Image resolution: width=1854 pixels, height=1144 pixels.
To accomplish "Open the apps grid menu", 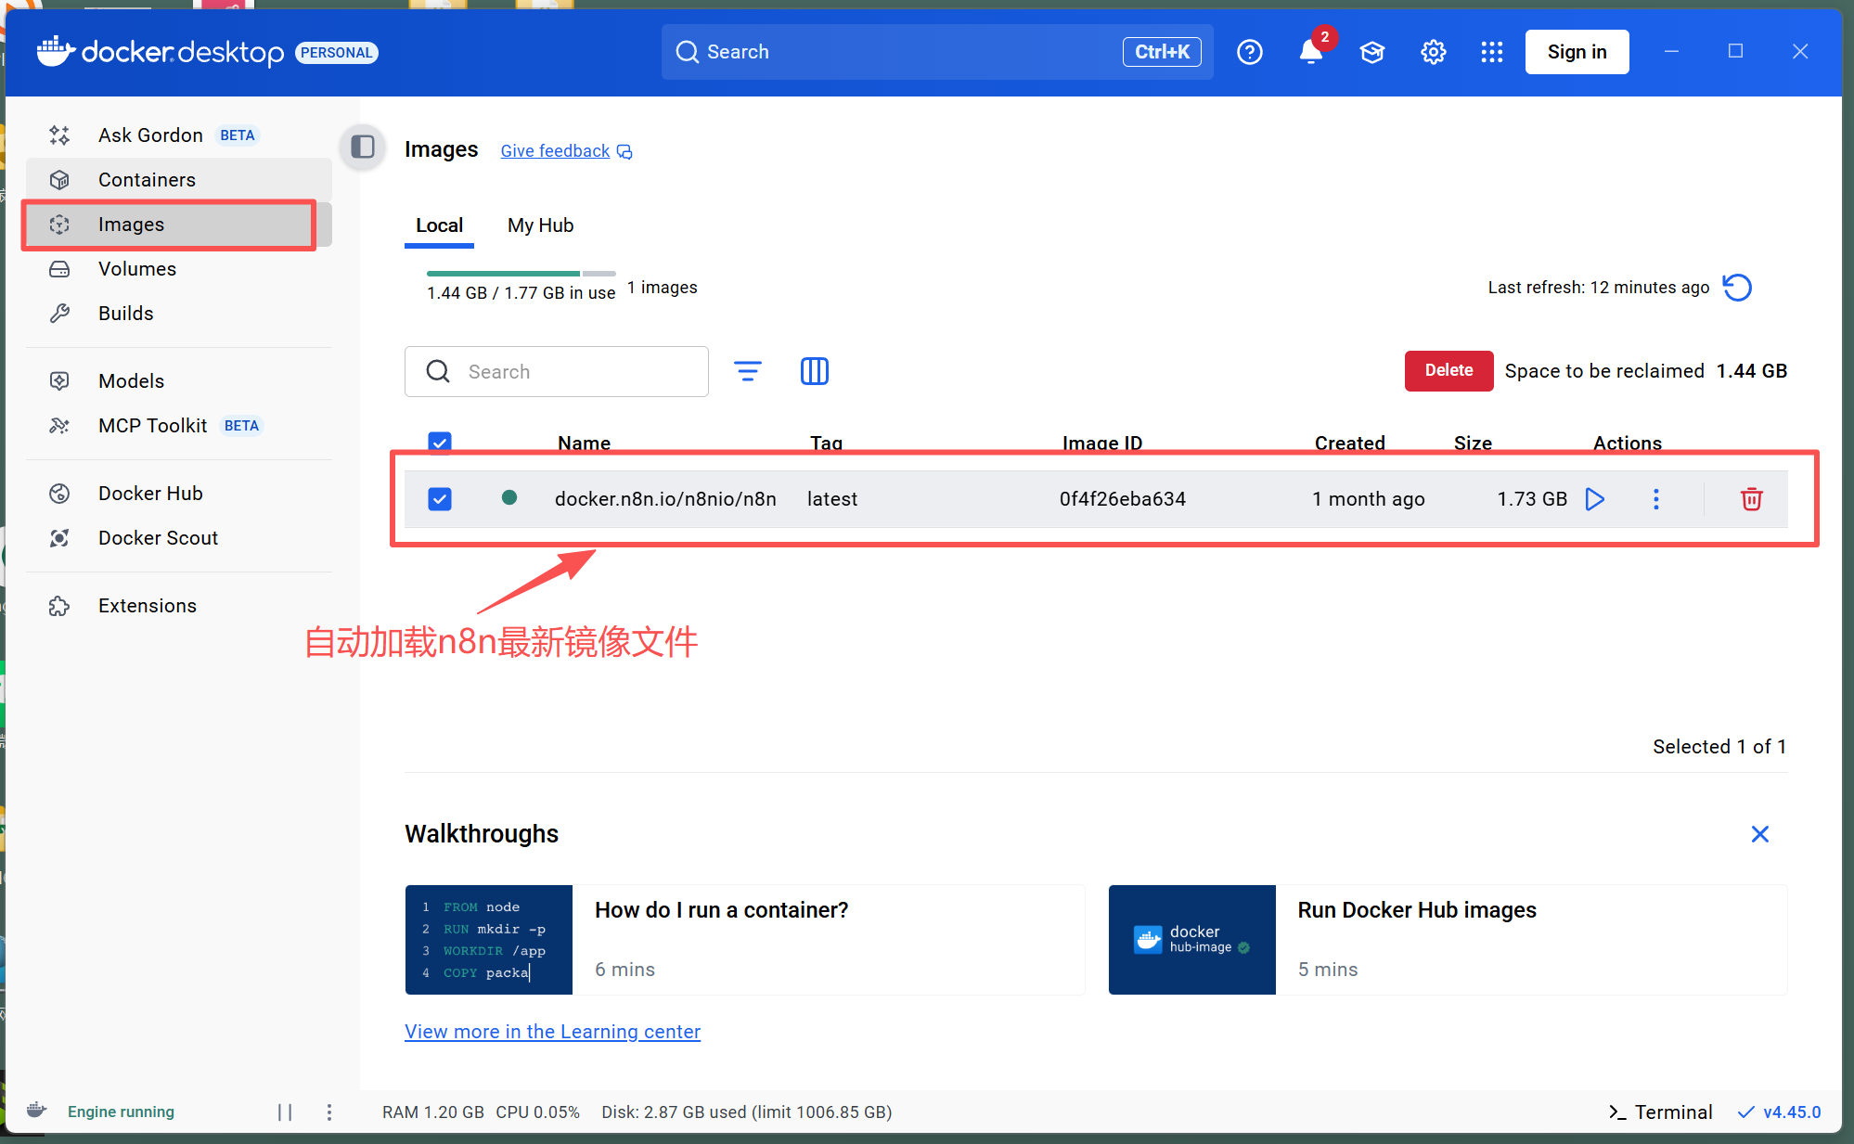I will (1491, 52).
